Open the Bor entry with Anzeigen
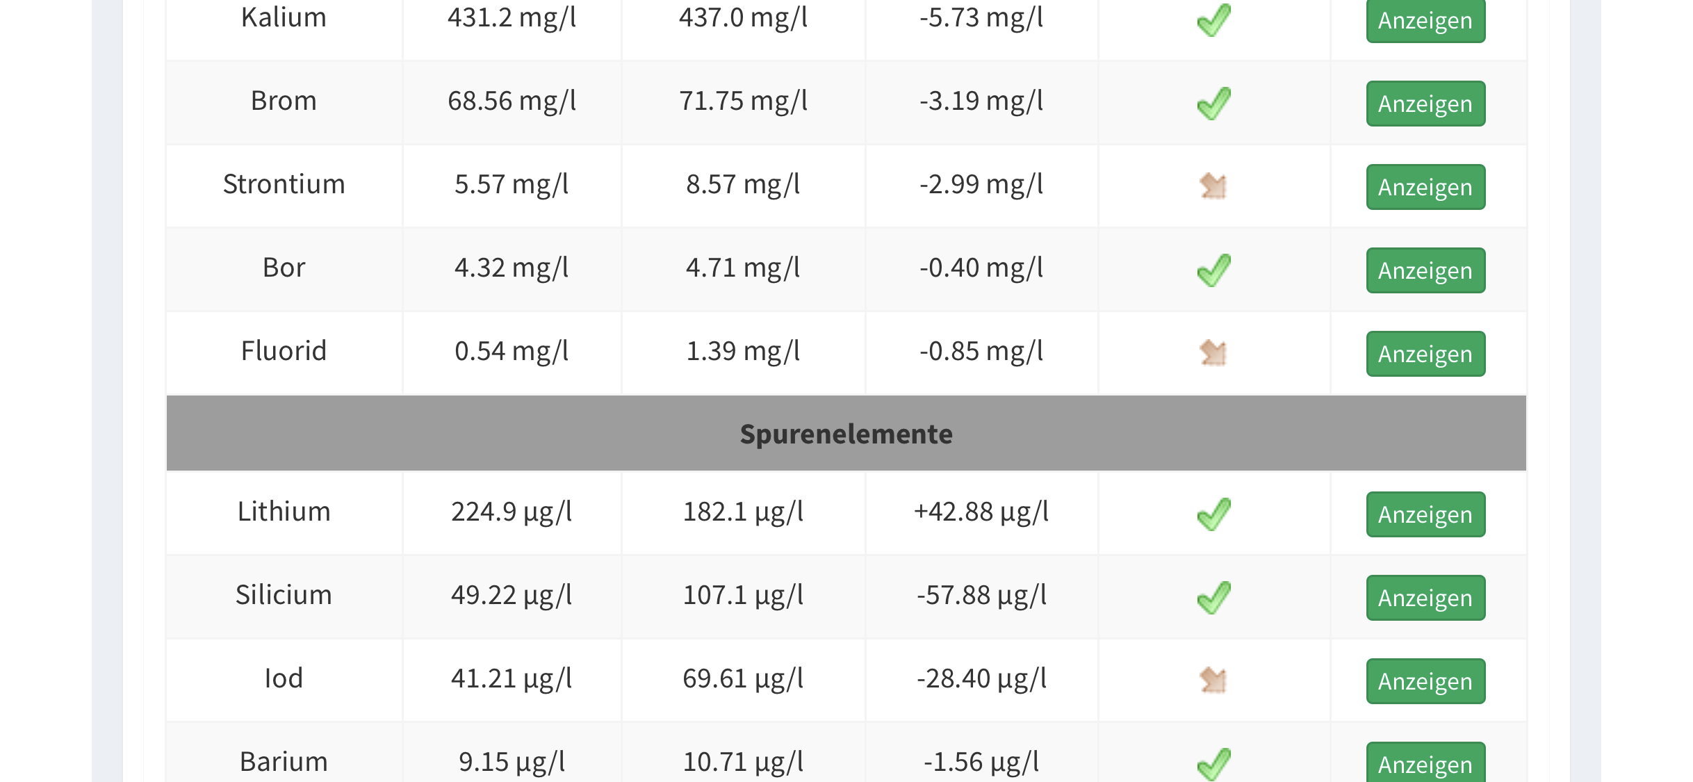 pos(1425,270)
